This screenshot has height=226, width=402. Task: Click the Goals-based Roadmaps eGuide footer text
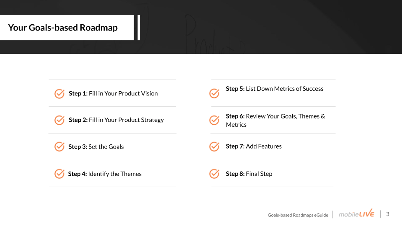click(x=298, y=215)
